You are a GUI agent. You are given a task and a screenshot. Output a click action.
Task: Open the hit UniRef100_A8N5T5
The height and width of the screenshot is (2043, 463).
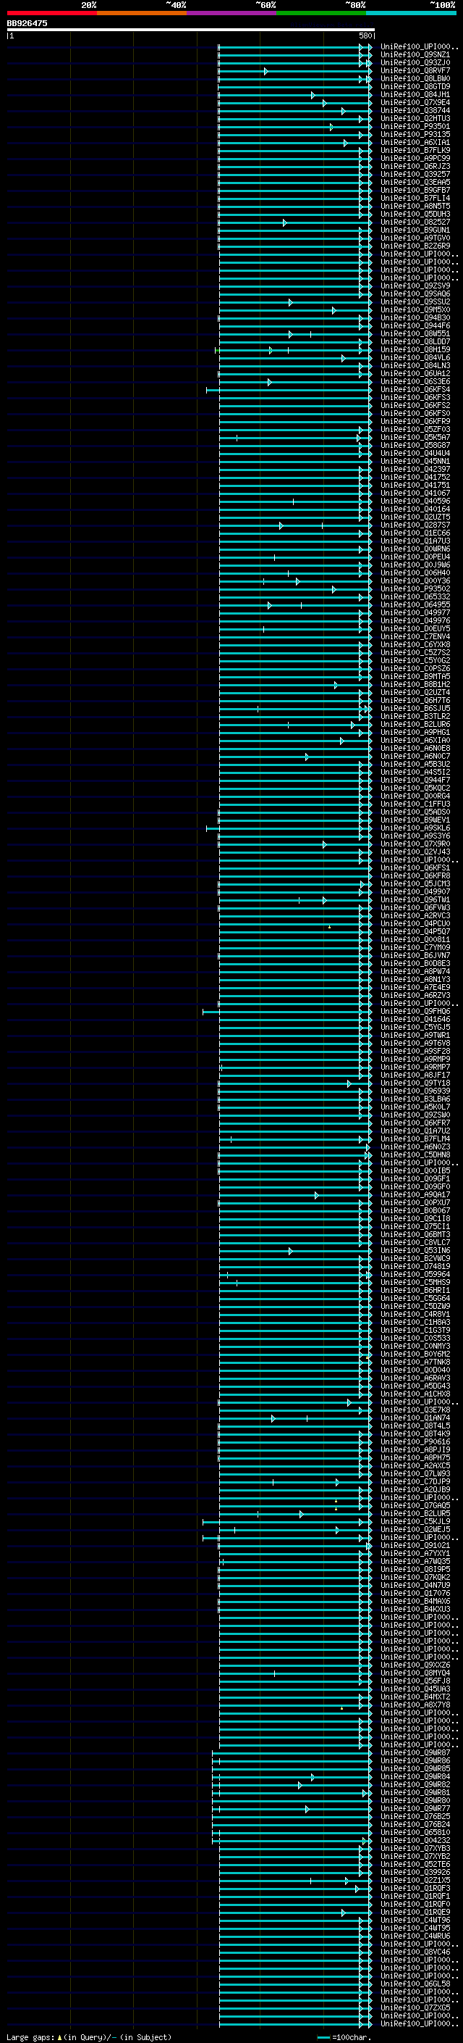(415, 207)
